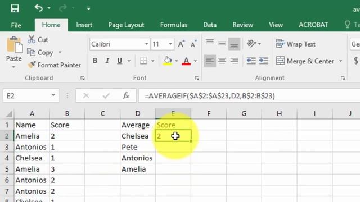Click the Wrap Text button
The height and width of the screenshot is (202, 360).
tap(296, 44)
